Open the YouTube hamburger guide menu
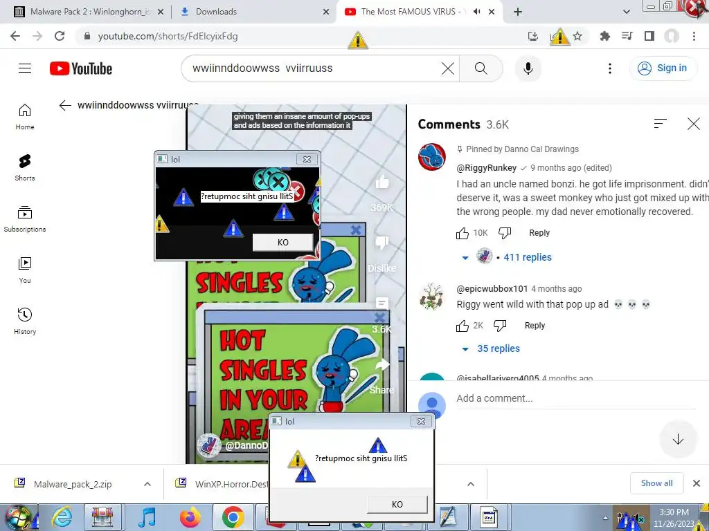709x531 pixels. click(25, 68)
